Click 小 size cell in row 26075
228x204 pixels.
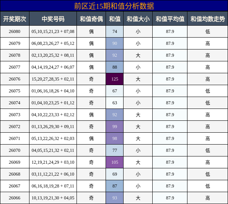click(138, 91)
